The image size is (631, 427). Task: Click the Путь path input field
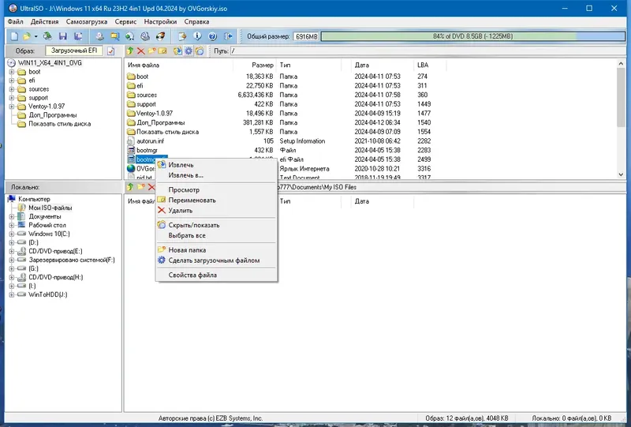tap(428, 51)
